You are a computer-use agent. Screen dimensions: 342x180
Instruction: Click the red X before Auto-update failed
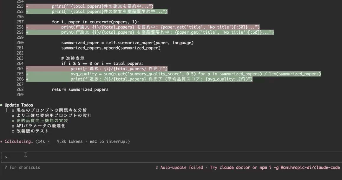[157, 168]
